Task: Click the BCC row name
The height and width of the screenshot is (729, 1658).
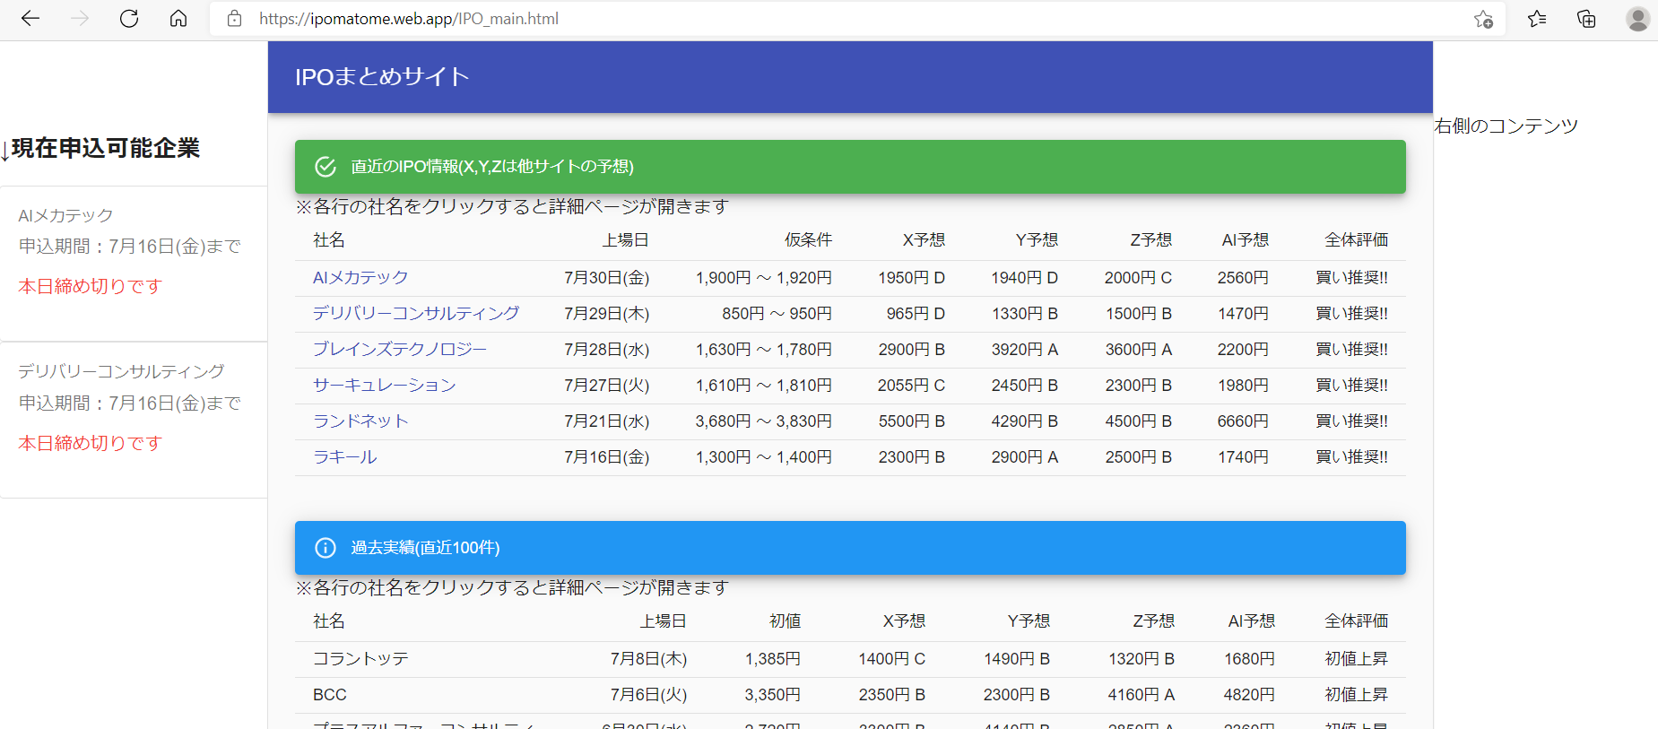Action: 330,695
